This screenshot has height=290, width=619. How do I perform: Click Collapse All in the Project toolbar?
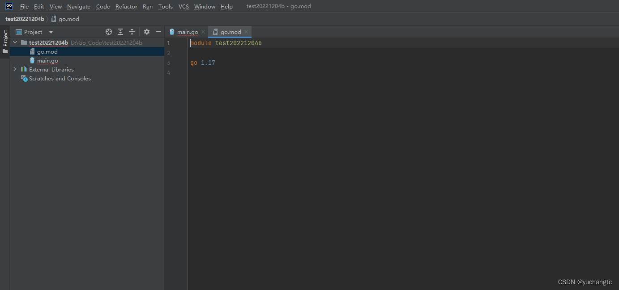tap(132, 32)
